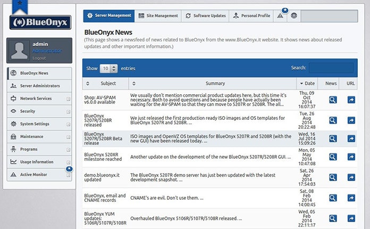
Task: View news details for demo.blueonyx.it updated
Action: pos(333,177)
